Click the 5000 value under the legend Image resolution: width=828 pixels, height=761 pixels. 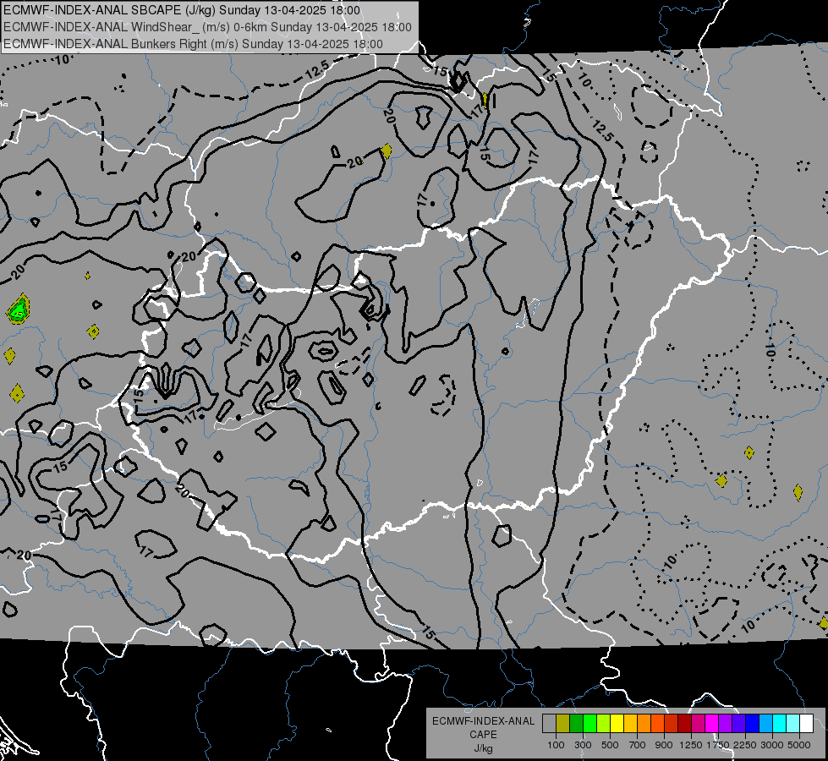click(x=799, y=745)
